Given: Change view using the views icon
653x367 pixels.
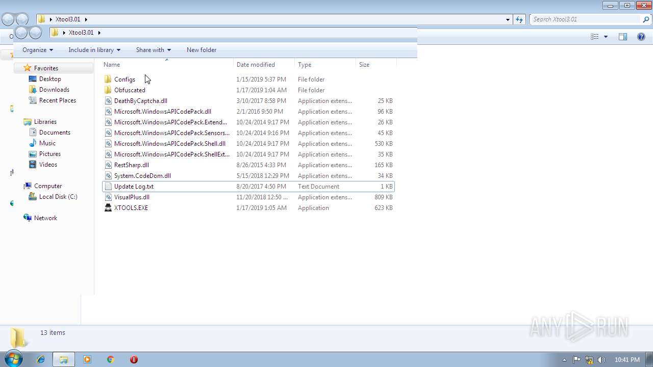Looking at the screenshot, I should coord(594,37).
